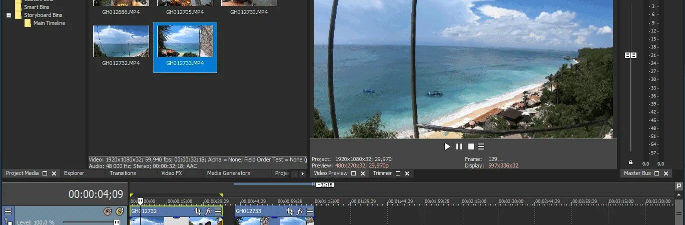Select the Smart Bins folder
Viewport: 685px width, 225px height.
pyautogui.click(x=37, y=7)
